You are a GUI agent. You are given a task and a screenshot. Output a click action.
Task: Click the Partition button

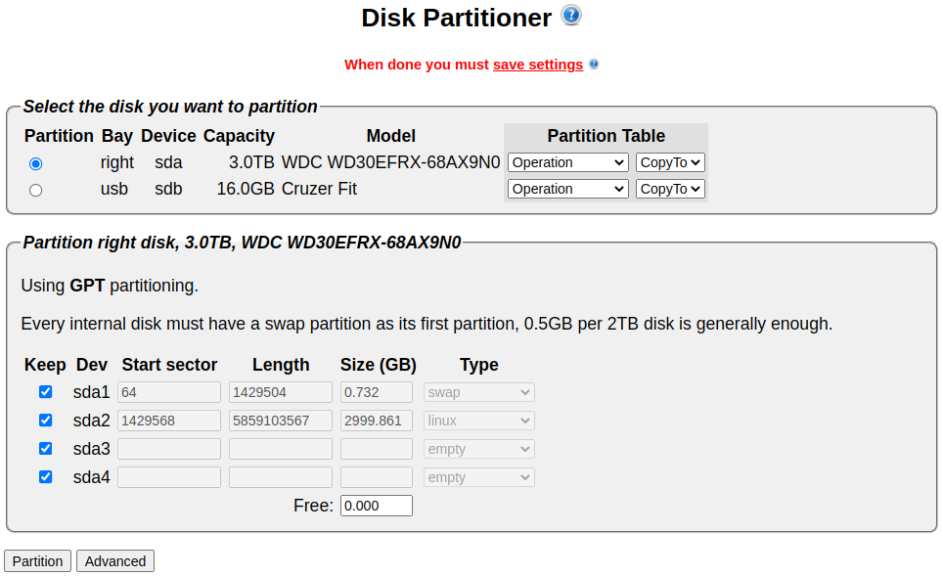[37, 561]
